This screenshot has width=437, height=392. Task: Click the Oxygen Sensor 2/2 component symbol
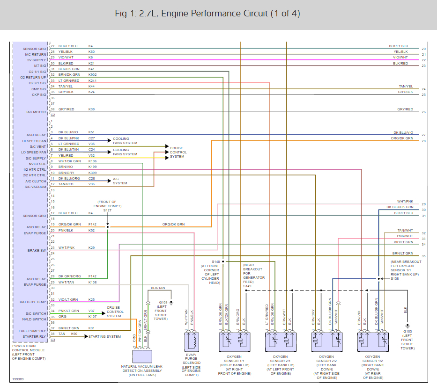[x=326, y=342]
